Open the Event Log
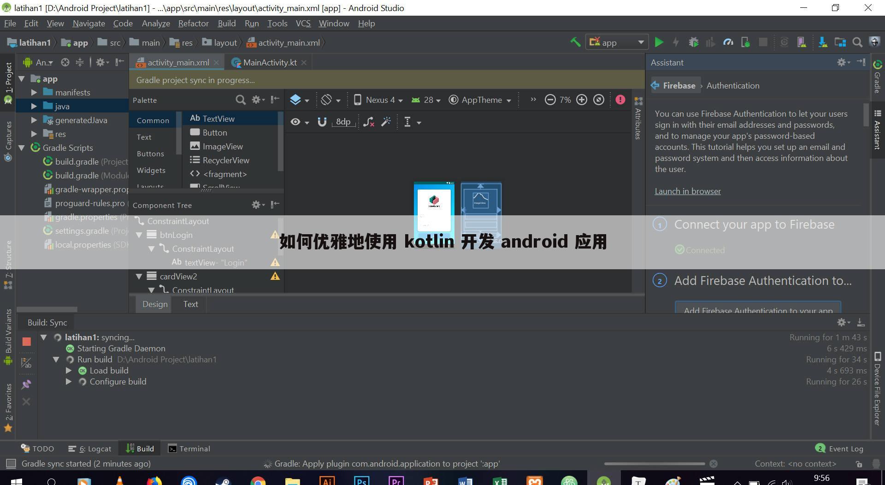Screen dimensions: 885x485 coord(839,449)
